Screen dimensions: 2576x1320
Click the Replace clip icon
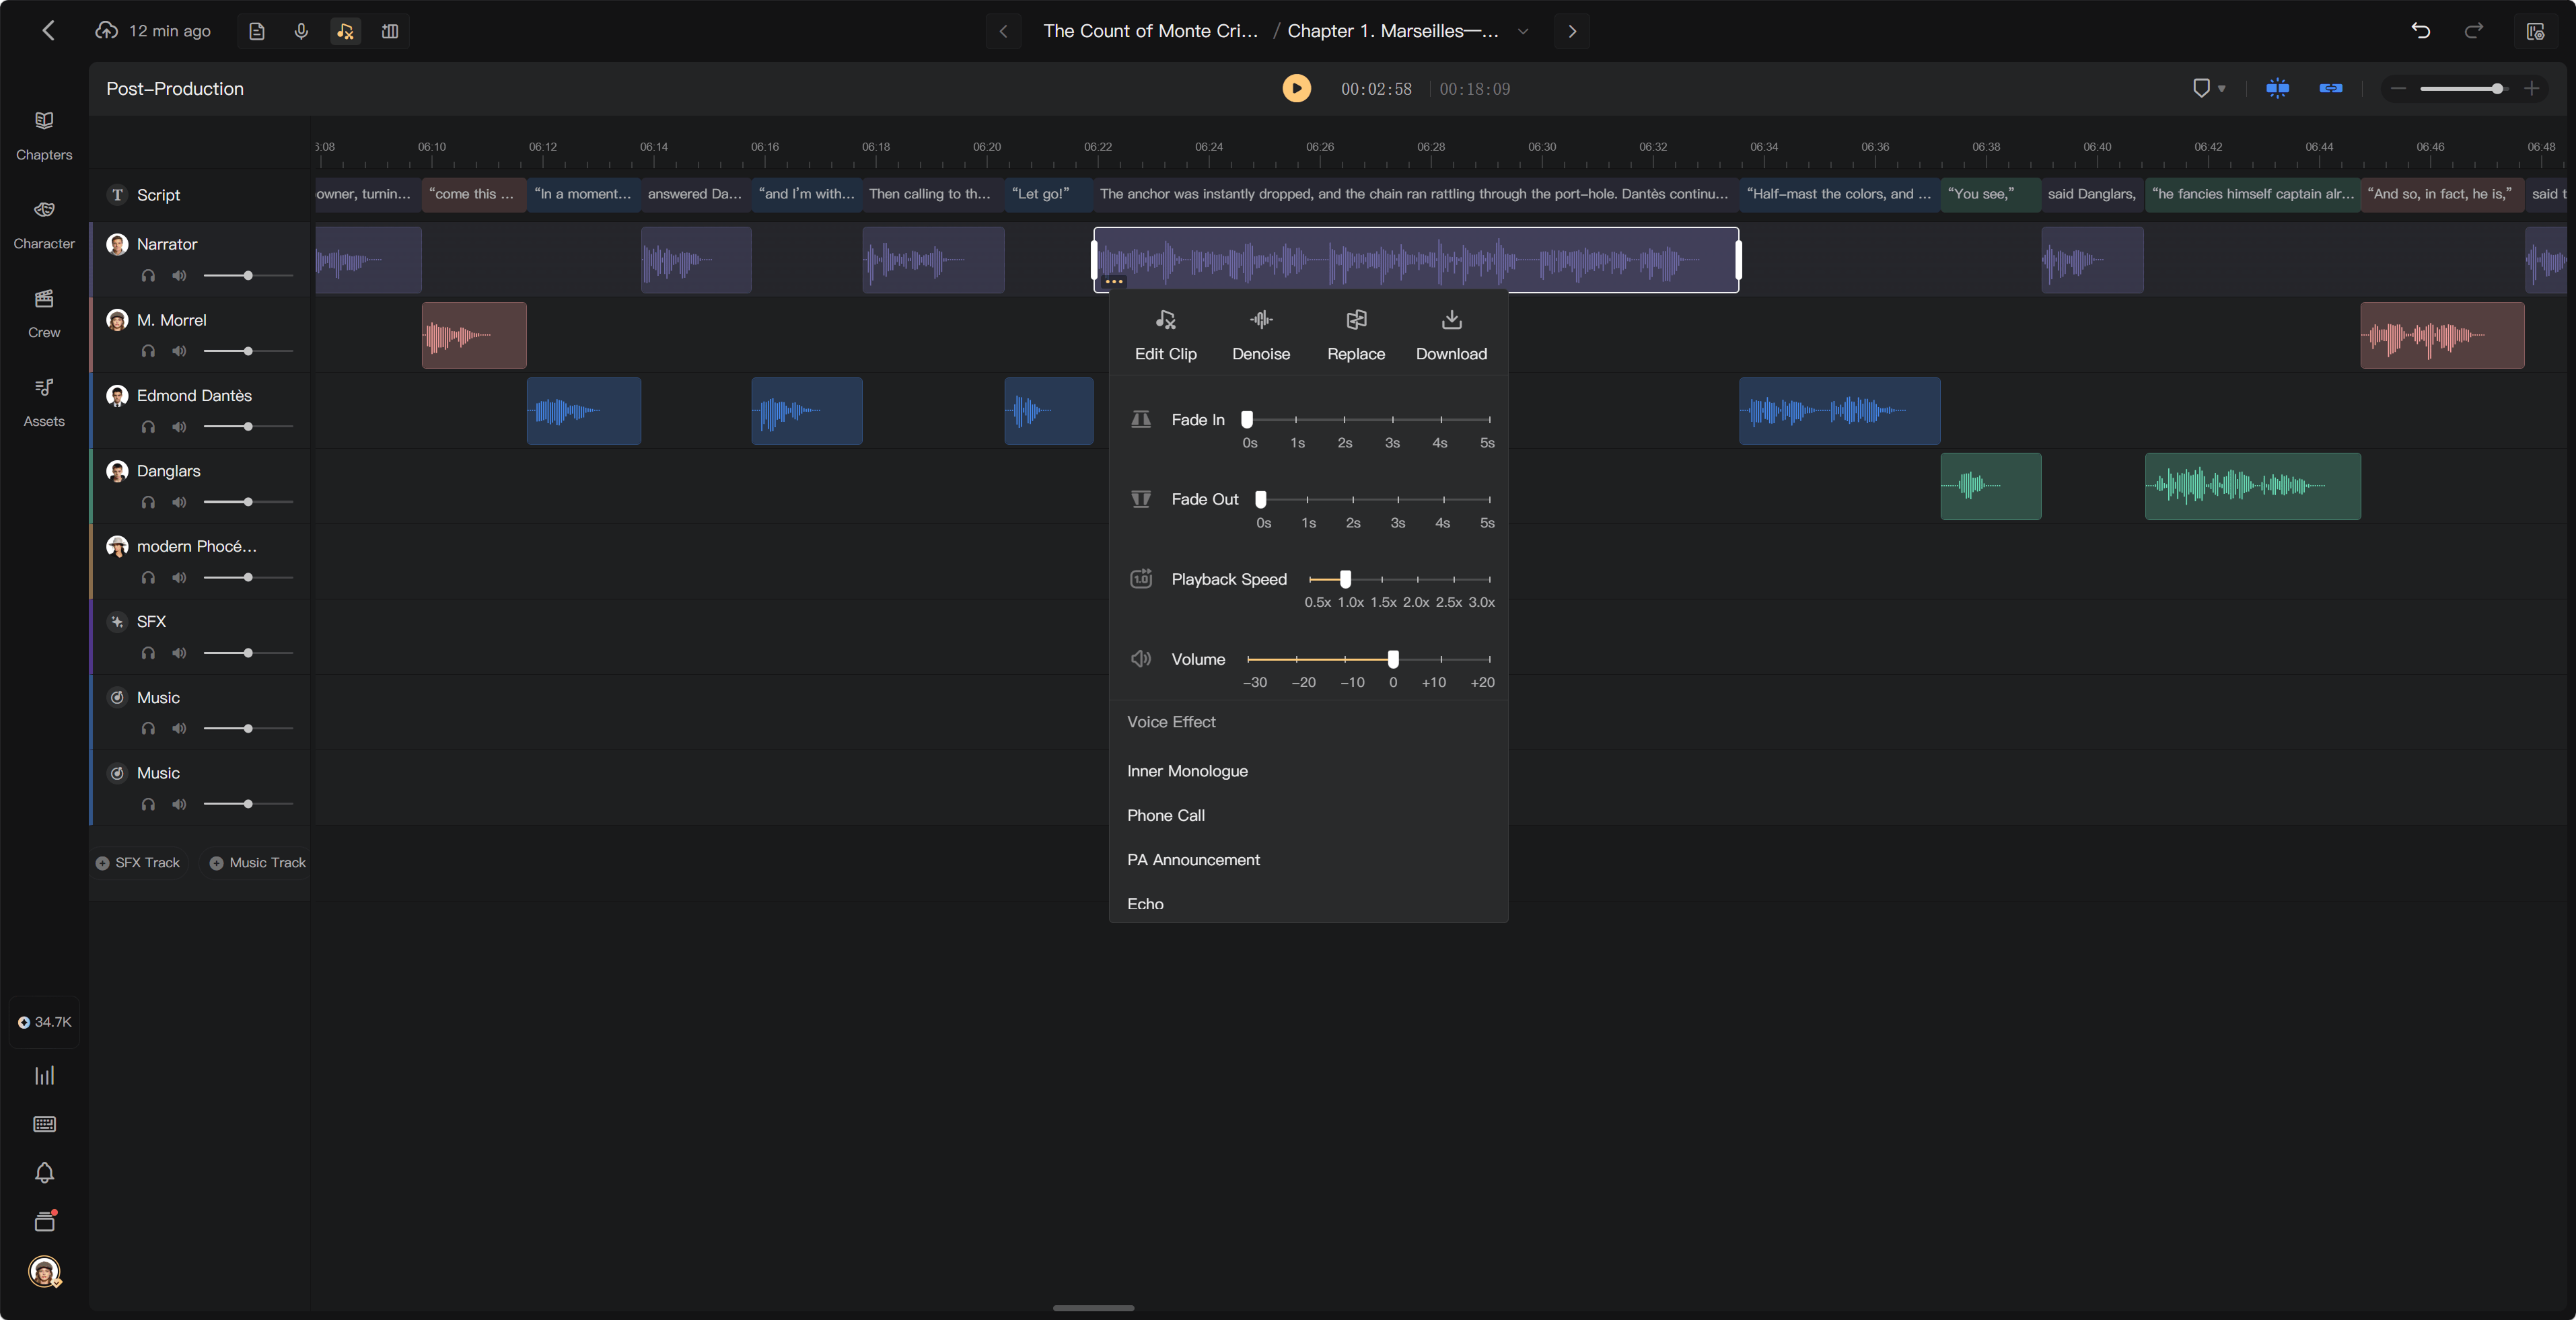tap(1356, 320)
